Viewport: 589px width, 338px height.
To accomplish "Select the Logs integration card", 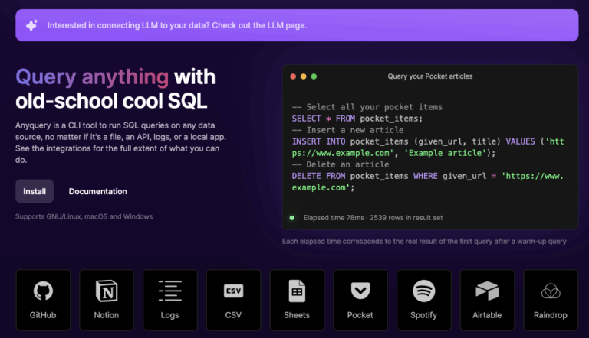I will (169, 300).
